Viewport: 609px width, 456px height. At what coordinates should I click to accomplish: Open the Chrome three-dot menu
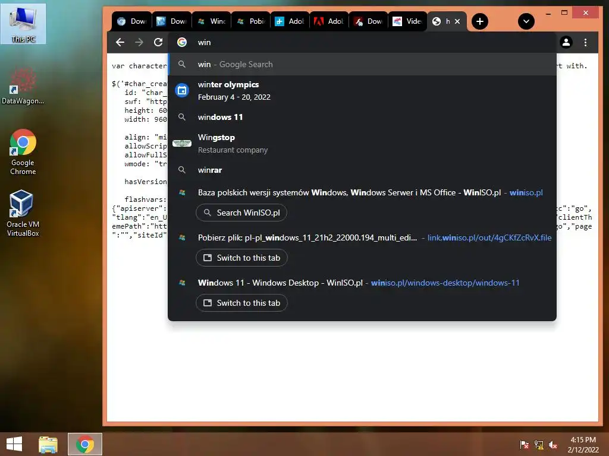point(585,42)
